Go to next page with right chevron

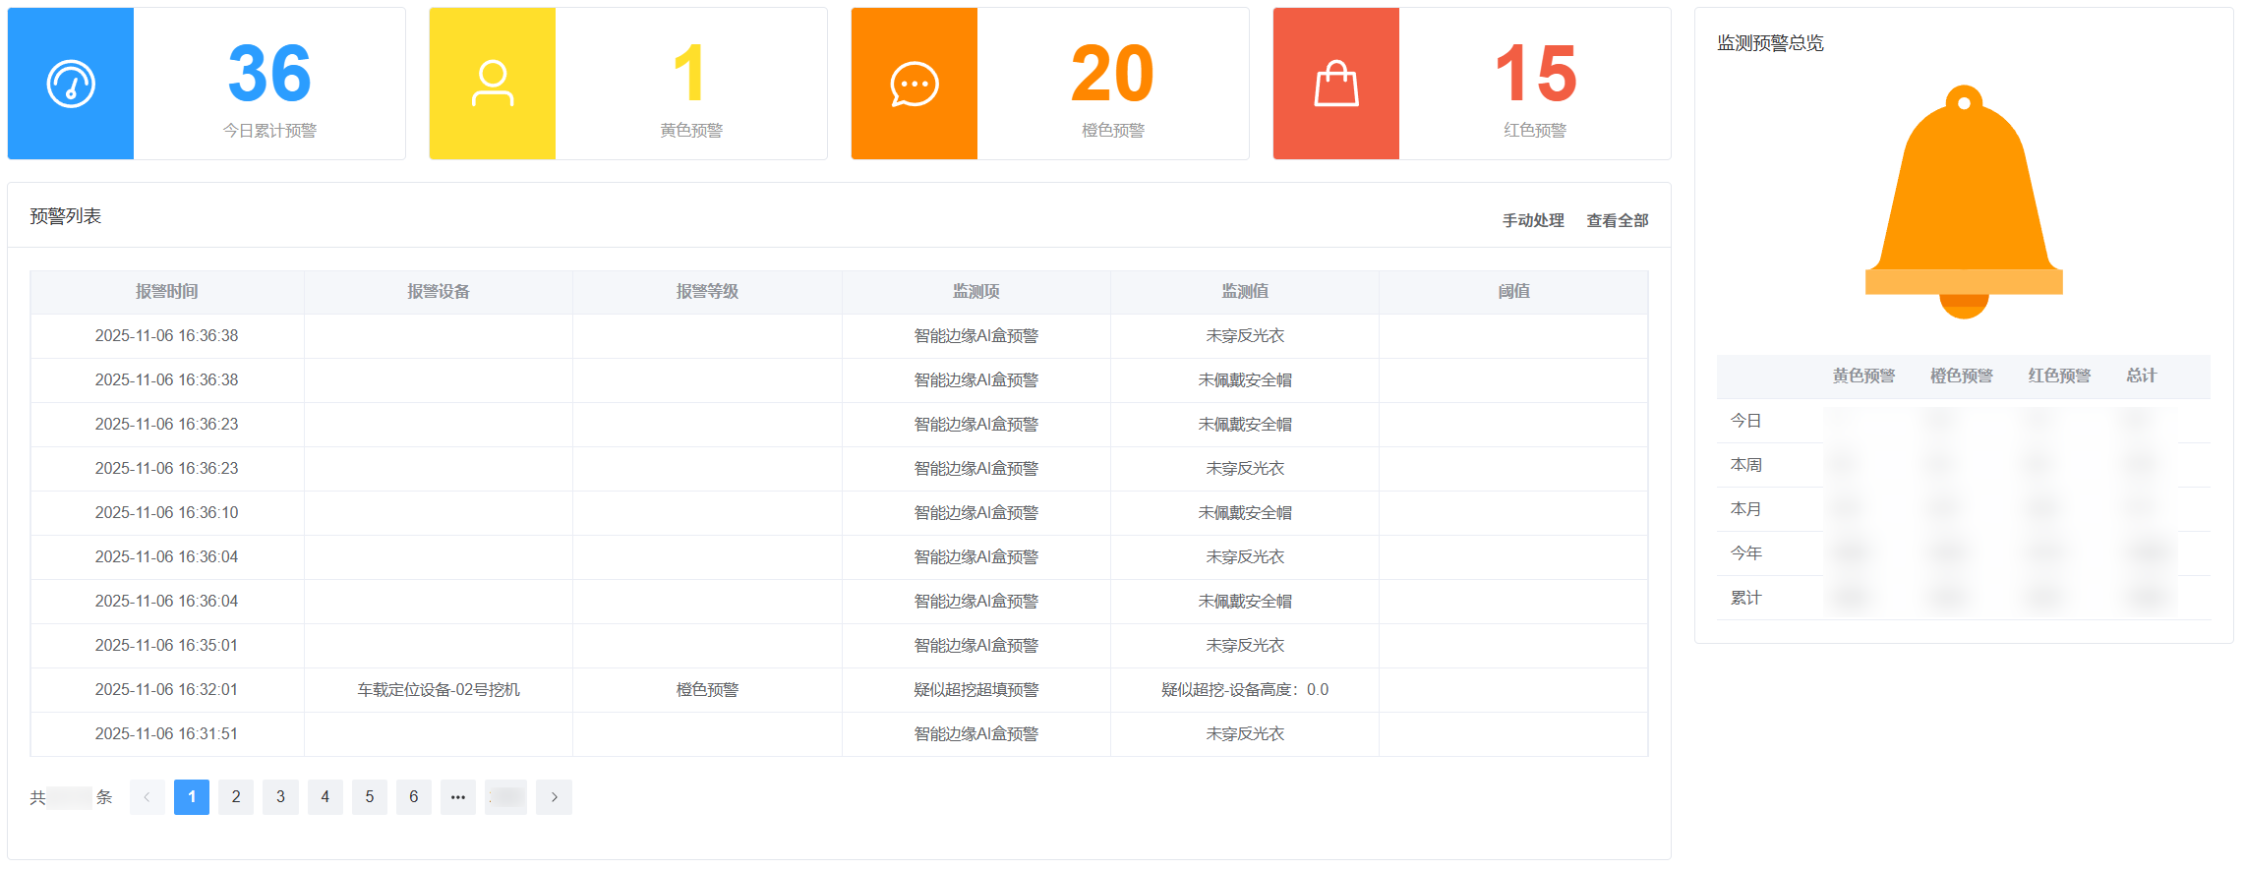[554, 797]
